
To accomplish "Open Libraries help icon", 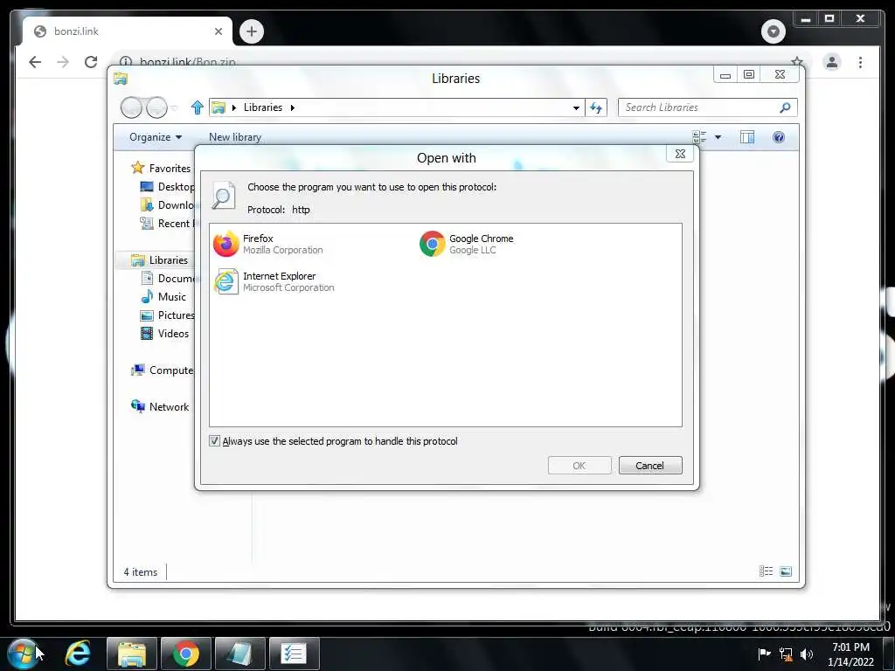I will (779, 137).
